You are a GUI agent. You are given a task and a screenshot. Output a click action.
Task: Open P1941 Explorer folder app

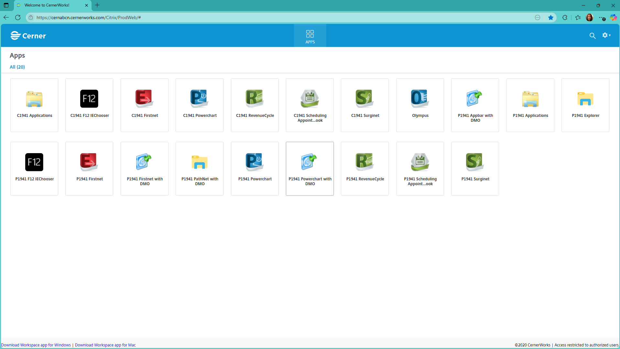(x=585, y=105)
